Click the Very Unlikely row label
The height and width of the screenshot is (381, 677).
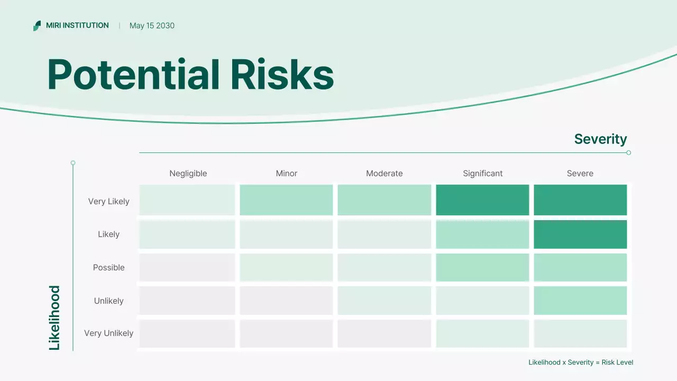108,333
